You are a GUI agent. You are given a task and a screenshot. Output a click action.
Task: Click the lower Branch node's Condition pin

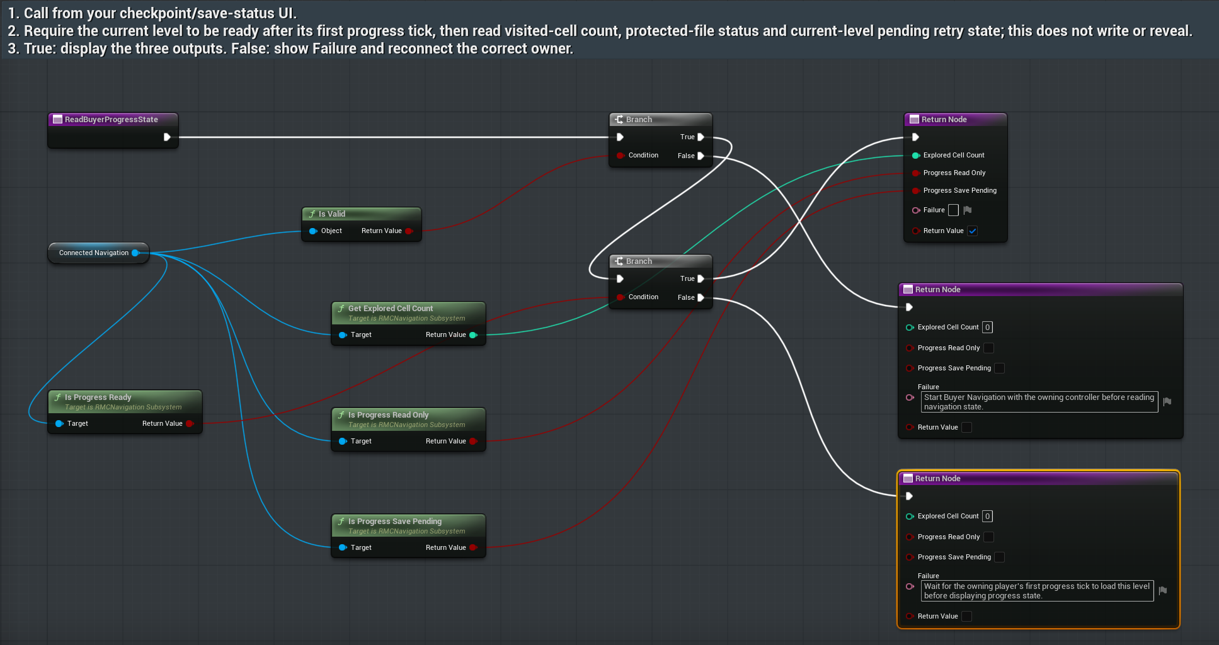click(x=621, y=297)
